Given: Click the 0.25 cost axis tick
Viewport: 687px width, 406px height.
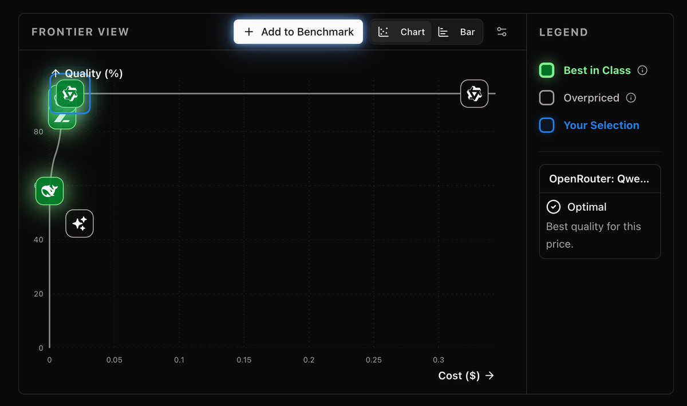Looking at the screenshot, I should point(374,360).
